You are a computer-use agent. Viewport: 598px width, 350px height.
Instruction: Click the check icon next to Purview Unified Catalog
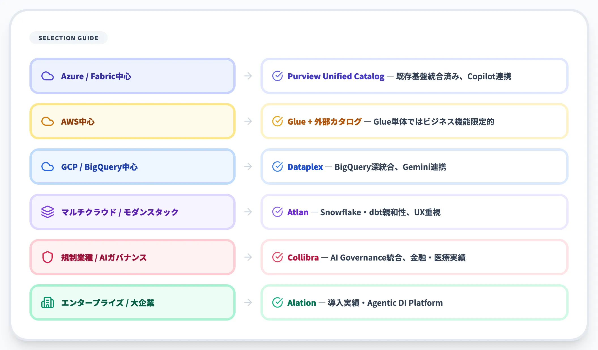click(x=278, y=76)
